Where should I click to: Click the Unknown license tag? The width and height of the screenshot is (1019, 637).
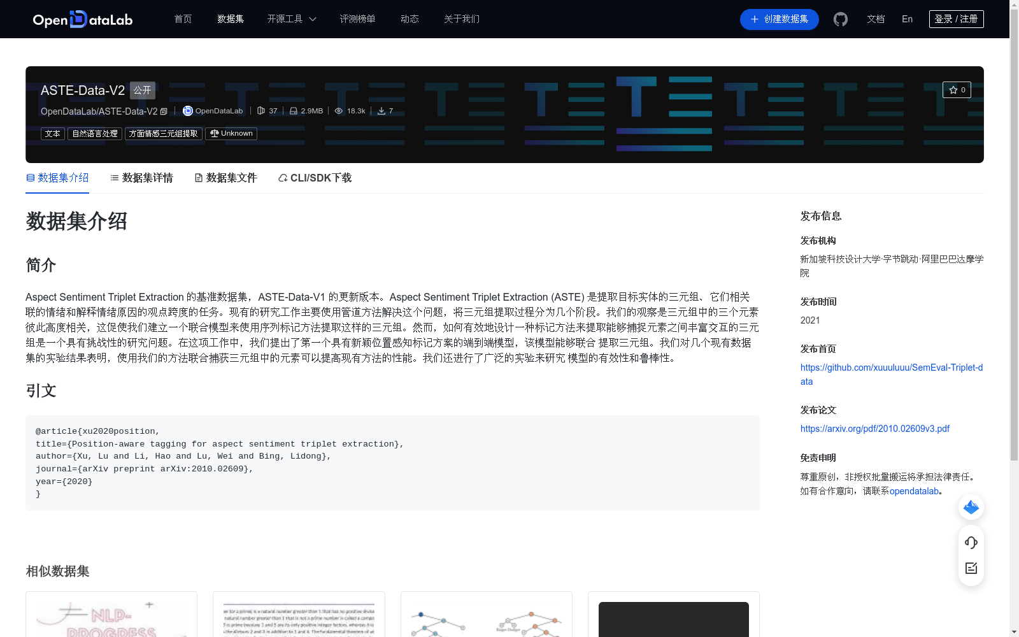tap(231, 134)
